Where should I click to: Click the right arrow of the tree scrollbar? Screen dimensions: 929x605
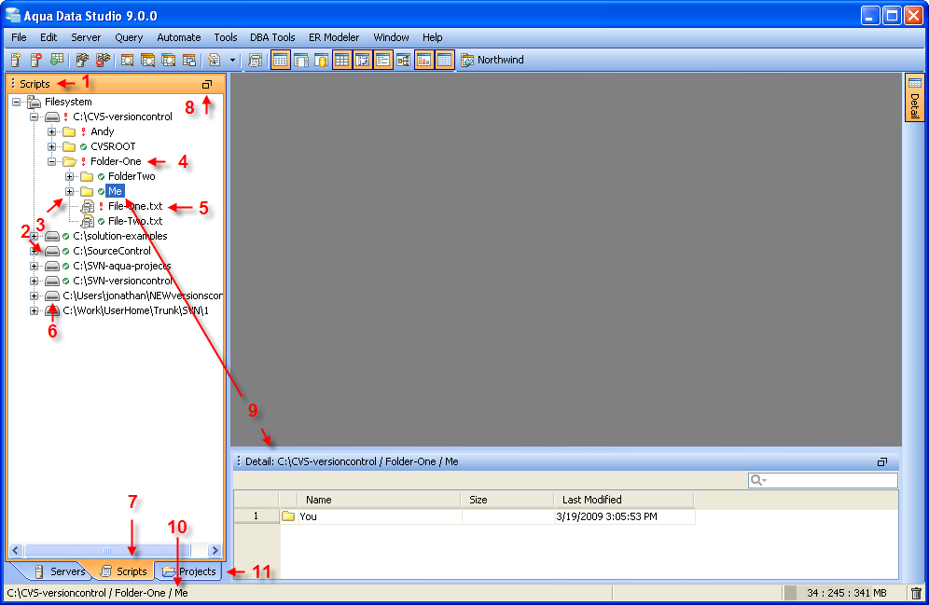[215, 551]
